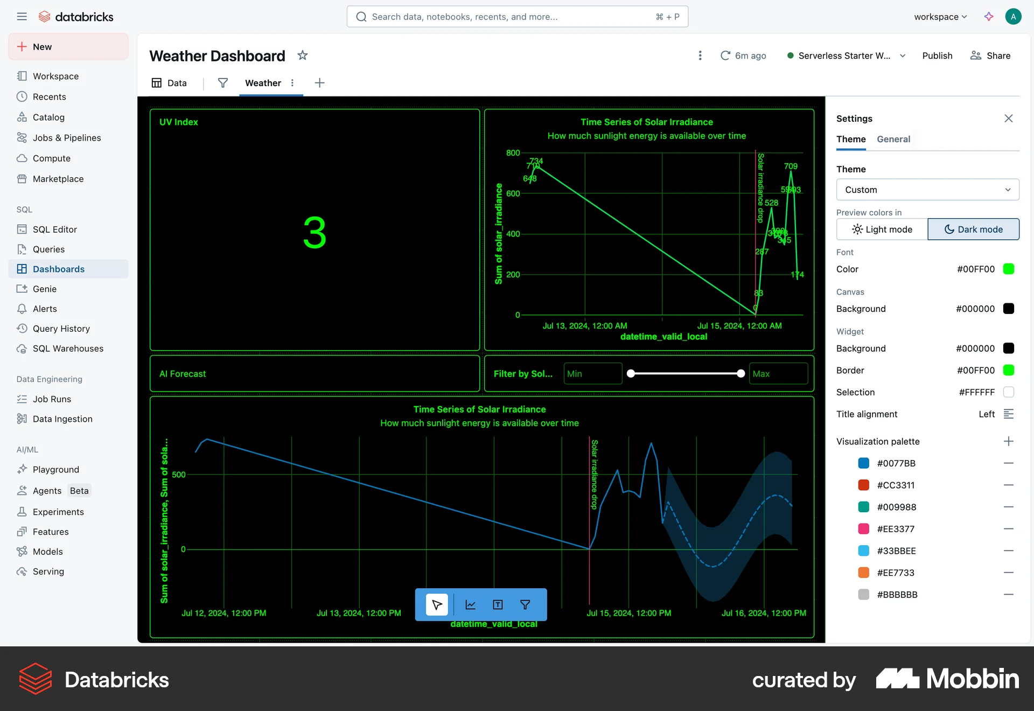Open the global filters funnel icon
This screenshot has height=711, width=1034.
(222, 83)
